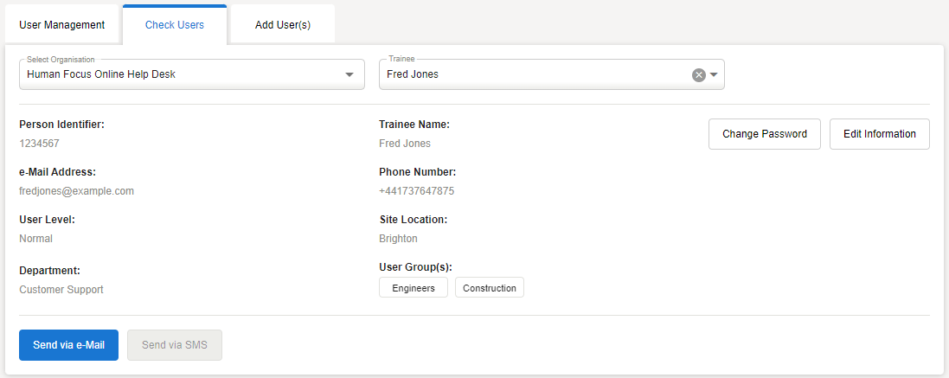Open the Select Organisation dropdown arrow
The image size is (949, 378).
click(x=349, y=74)
